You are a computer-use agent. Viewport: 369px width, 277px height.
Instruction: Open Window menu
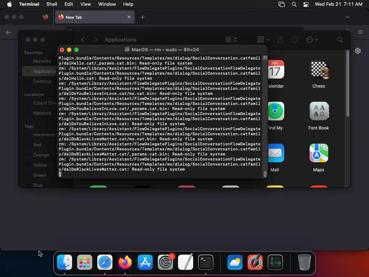coord(107,4)
